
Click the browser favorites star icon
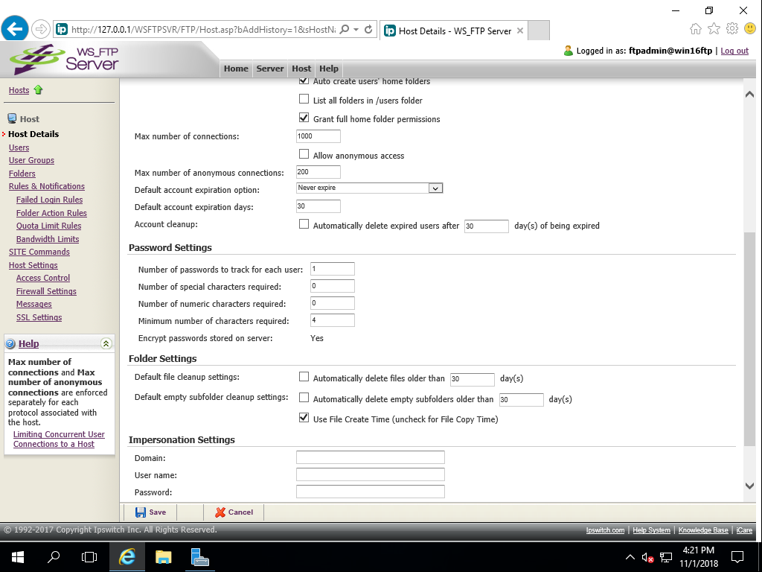[x=714, y=27]
